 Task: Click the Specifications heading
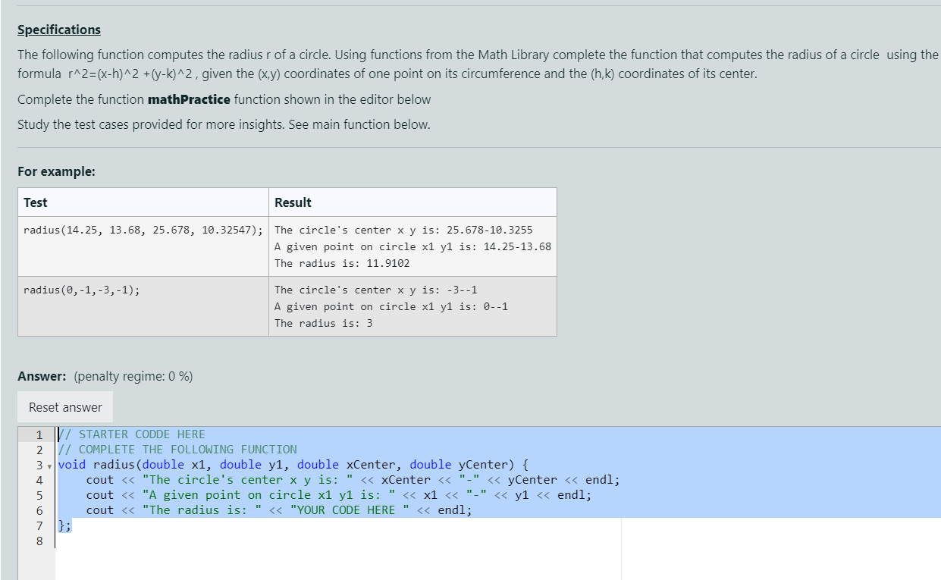[58, 30]
